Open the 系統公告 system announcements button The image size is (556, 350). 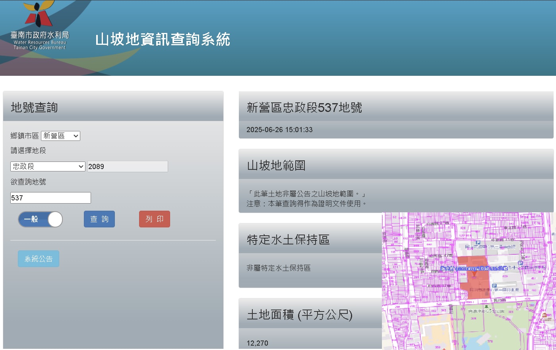tap(39, 259)
